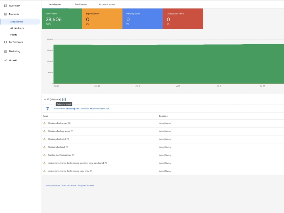
Task: Open the Program Policies link
Action: tap(86, 186)
